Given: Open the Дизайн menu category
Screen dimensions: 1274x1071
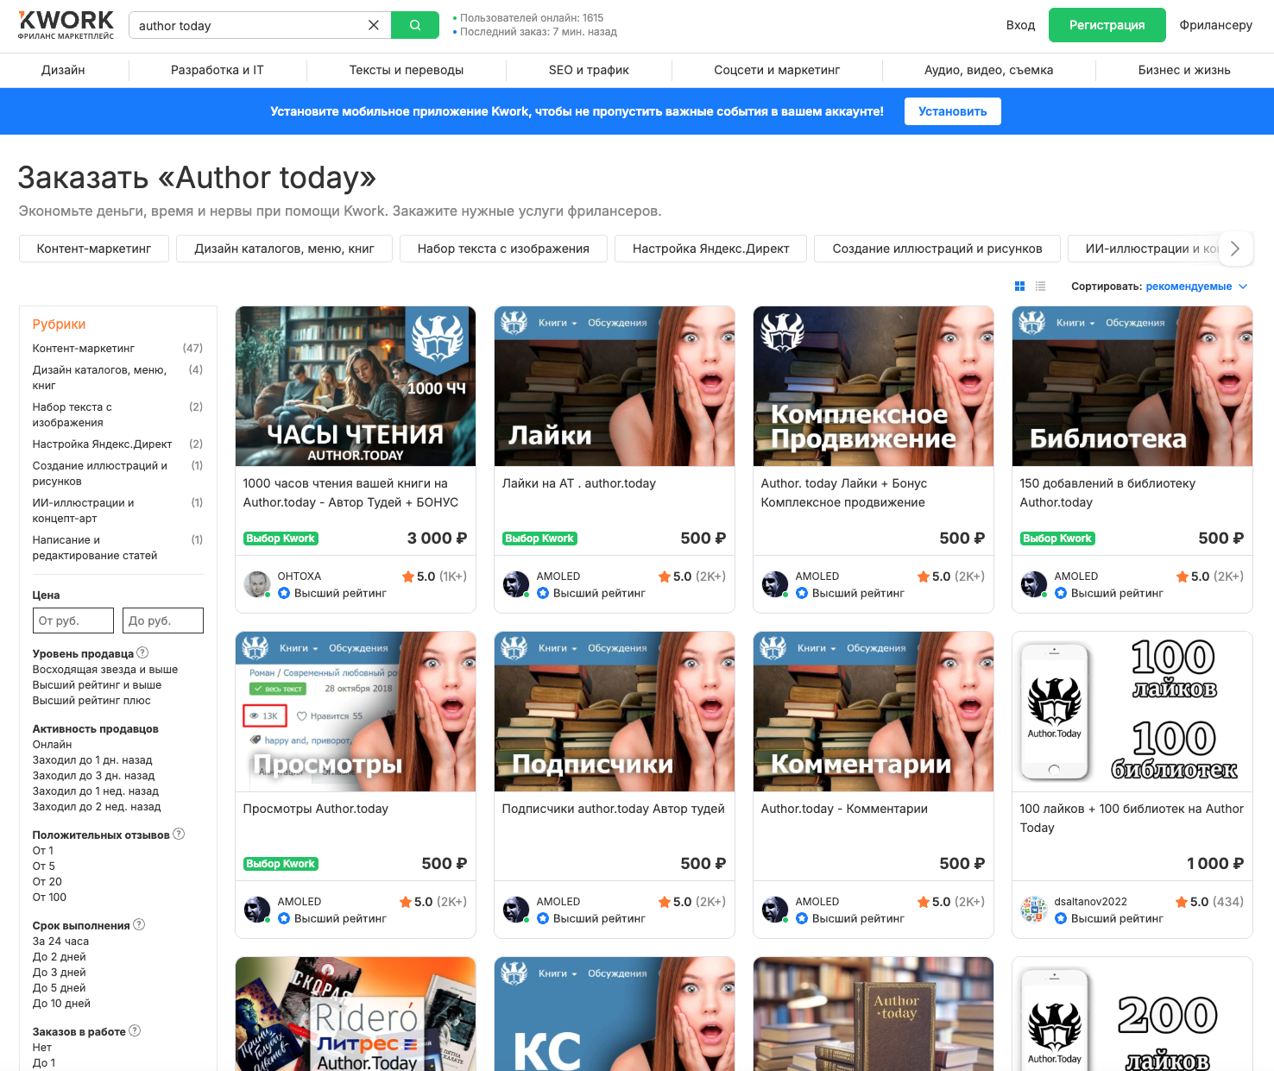Looking at the screenshot, I should pyautogui.click(x=63, y=70).
